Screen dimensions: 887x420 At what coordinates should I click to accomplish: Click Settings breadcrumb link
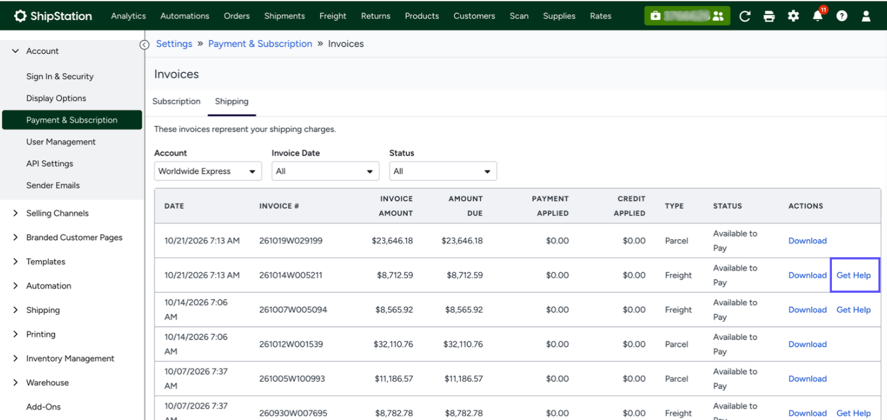tap(174, 44)
